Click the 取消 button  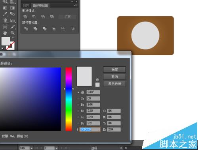[x=114, y=77]
